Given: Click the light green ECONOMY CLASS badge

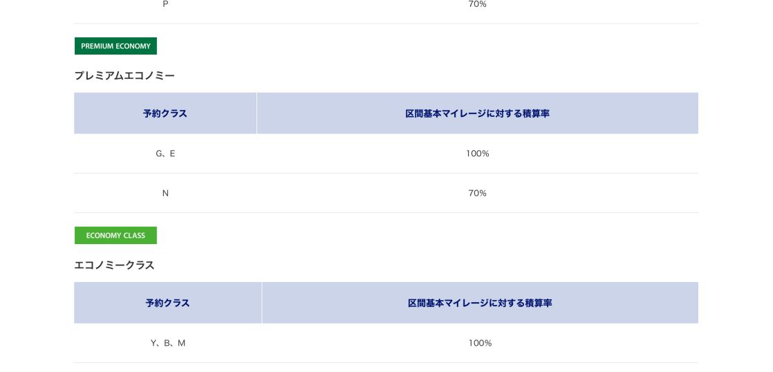Looking at the screenshot, I should pos(115,236).
